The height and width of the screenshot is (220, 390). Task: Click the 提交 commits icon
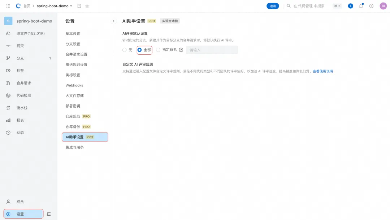[x=8, y=46]
